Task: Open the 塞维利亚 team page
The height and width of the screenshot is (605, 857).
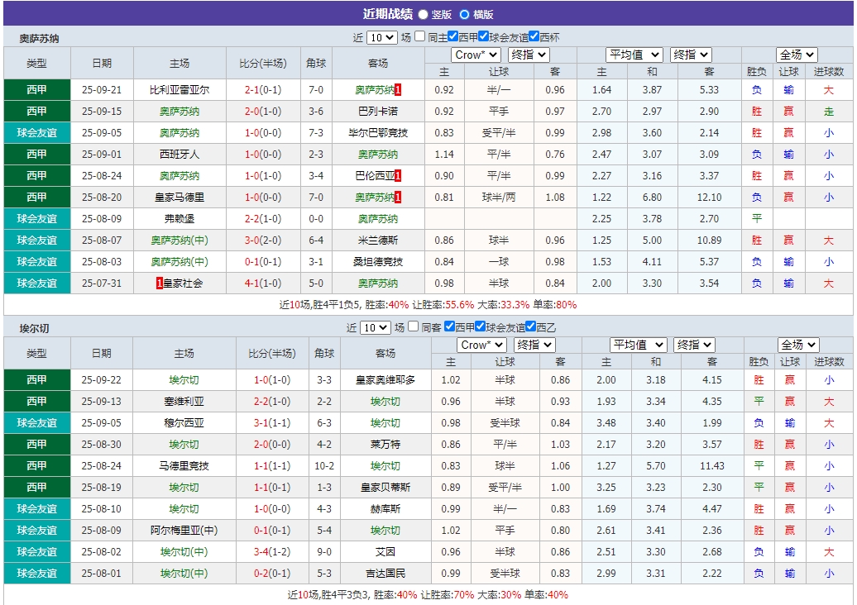Action: click(x=184, y=402)
